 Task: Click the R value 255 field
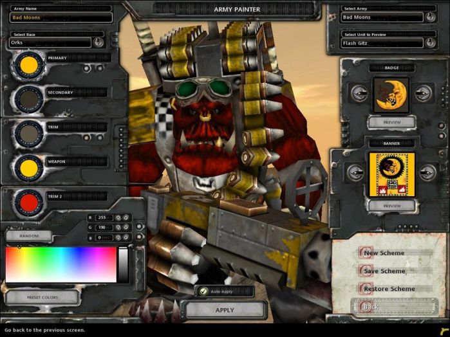pyautogui.click(x=104, y=217)
